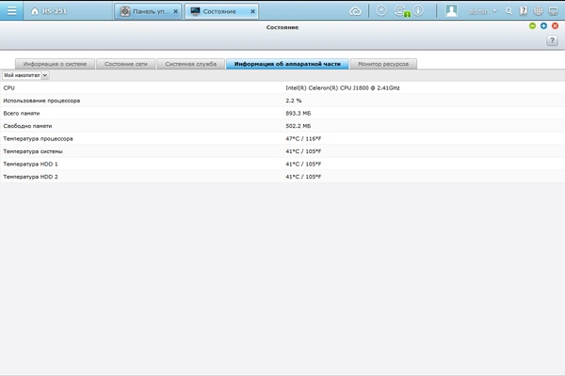Switch to Информация о системе tab

pyautogui.click(x=55, y=64)
